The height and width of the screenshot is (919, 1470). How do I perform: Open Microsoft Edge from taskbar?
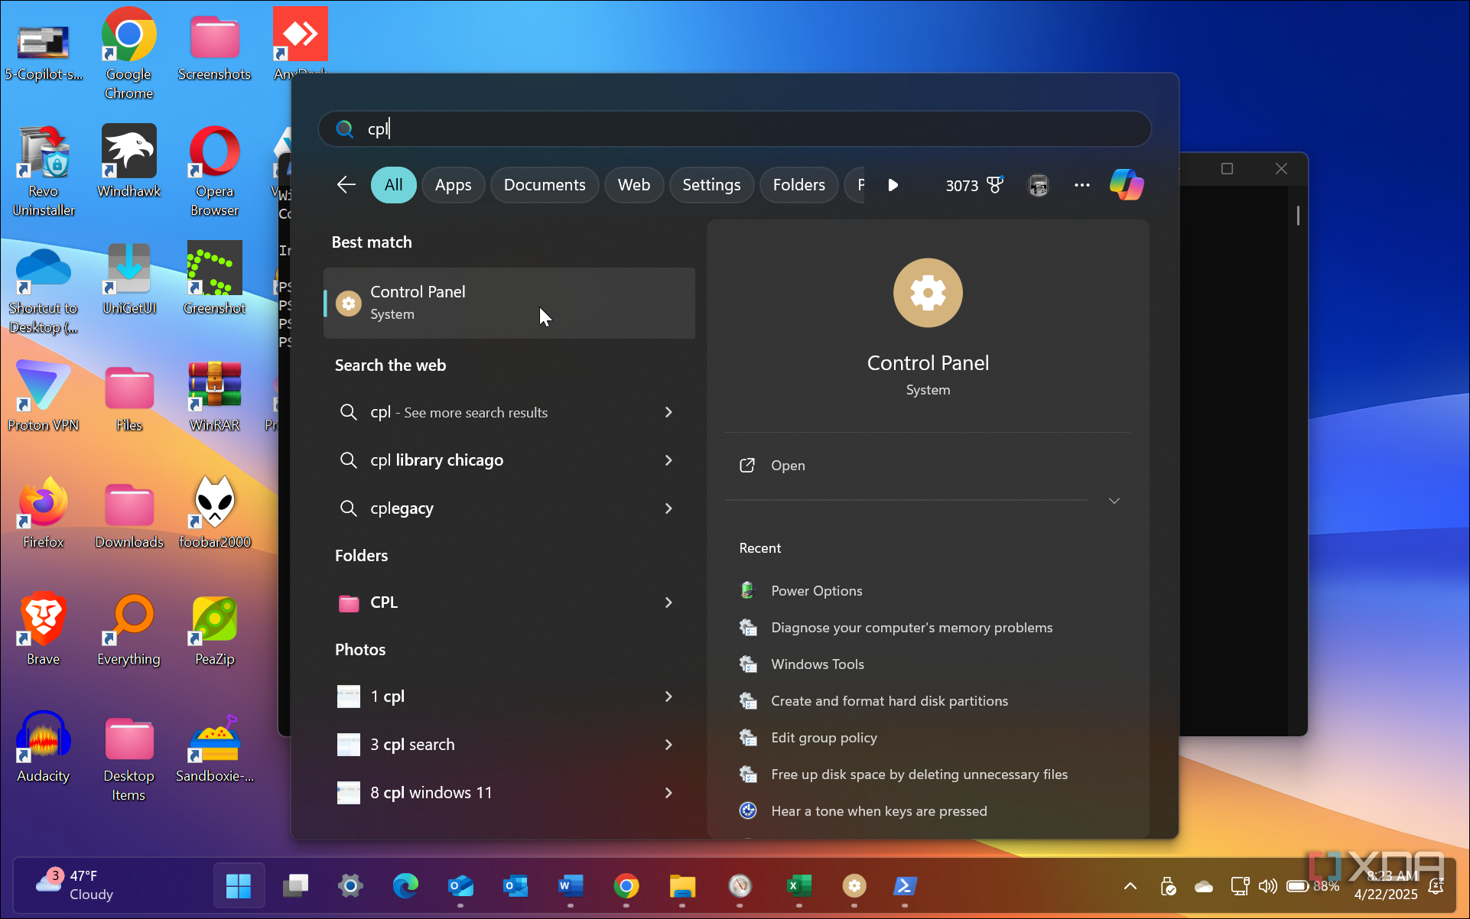coord(405,886)
